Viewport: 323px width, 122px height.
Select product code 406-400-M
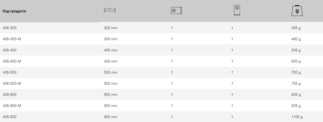(x=12, y=61)
